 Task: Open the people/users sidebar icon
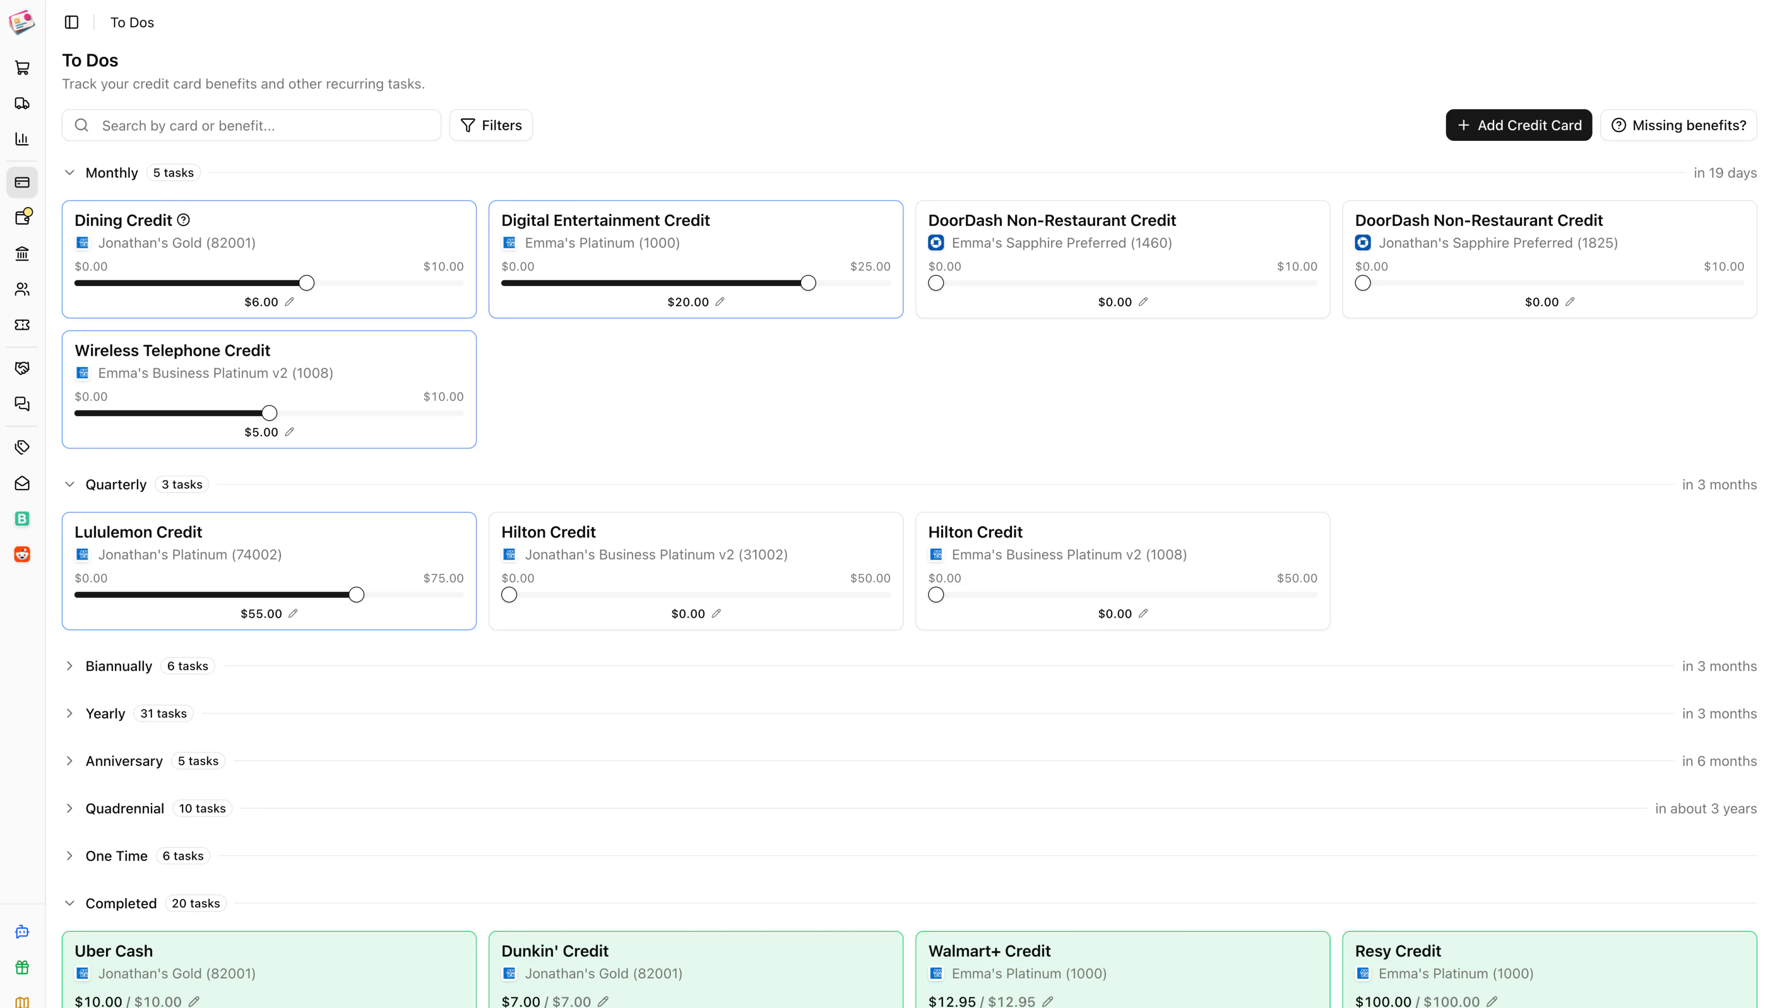coord(22,289)
